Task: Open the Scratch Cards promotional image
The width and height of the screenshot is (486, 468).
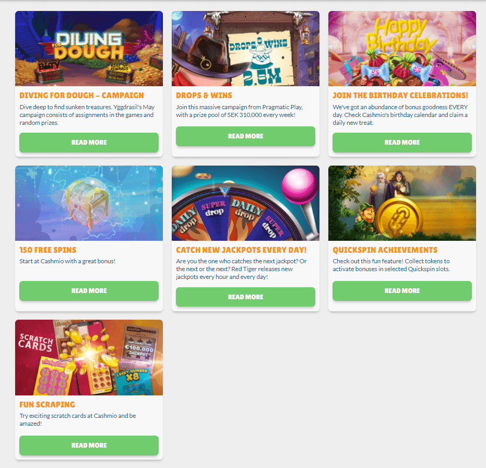Action: tap(89, 358)
